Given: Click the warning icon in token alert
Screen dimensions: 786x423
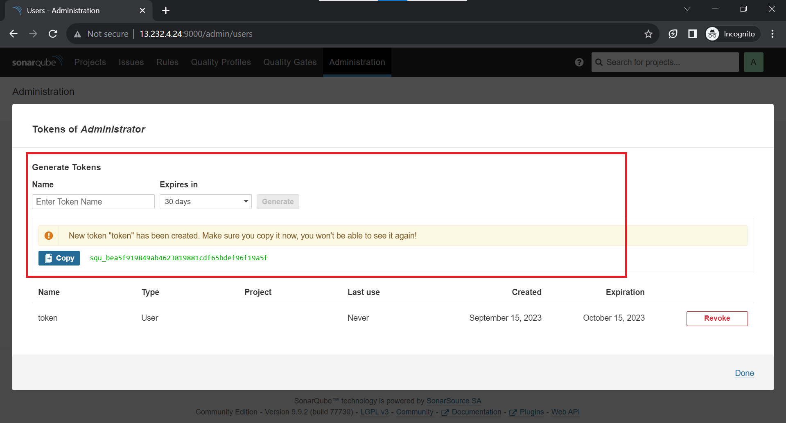Looking at the screenshot, I should point(49,236).
